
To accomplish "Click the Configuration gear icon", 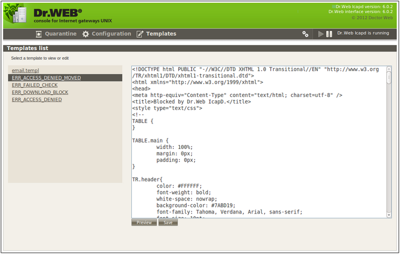I will point(86,34).
